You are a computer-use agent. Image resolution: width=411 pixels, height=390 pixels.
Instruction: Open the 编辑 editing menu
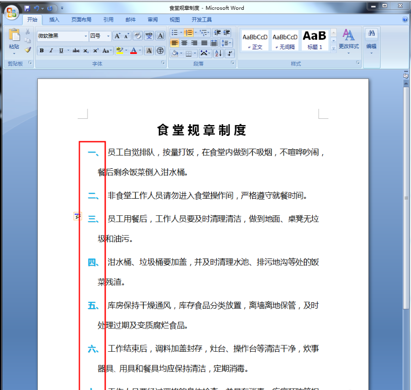tap(371, 41)
